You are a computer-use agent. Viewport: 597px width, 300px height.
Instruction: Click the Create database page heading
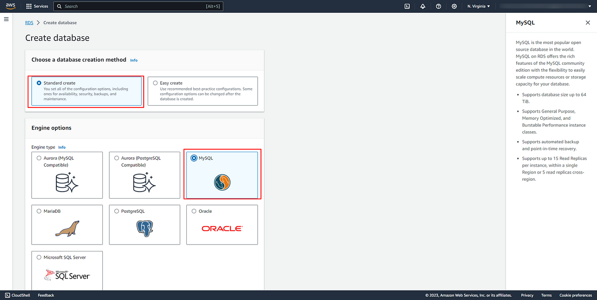point(57,38)
